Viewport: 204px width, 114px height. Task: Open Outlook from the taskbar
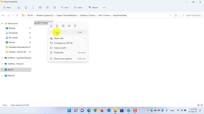pyautogui.click(x=109, y=111)
